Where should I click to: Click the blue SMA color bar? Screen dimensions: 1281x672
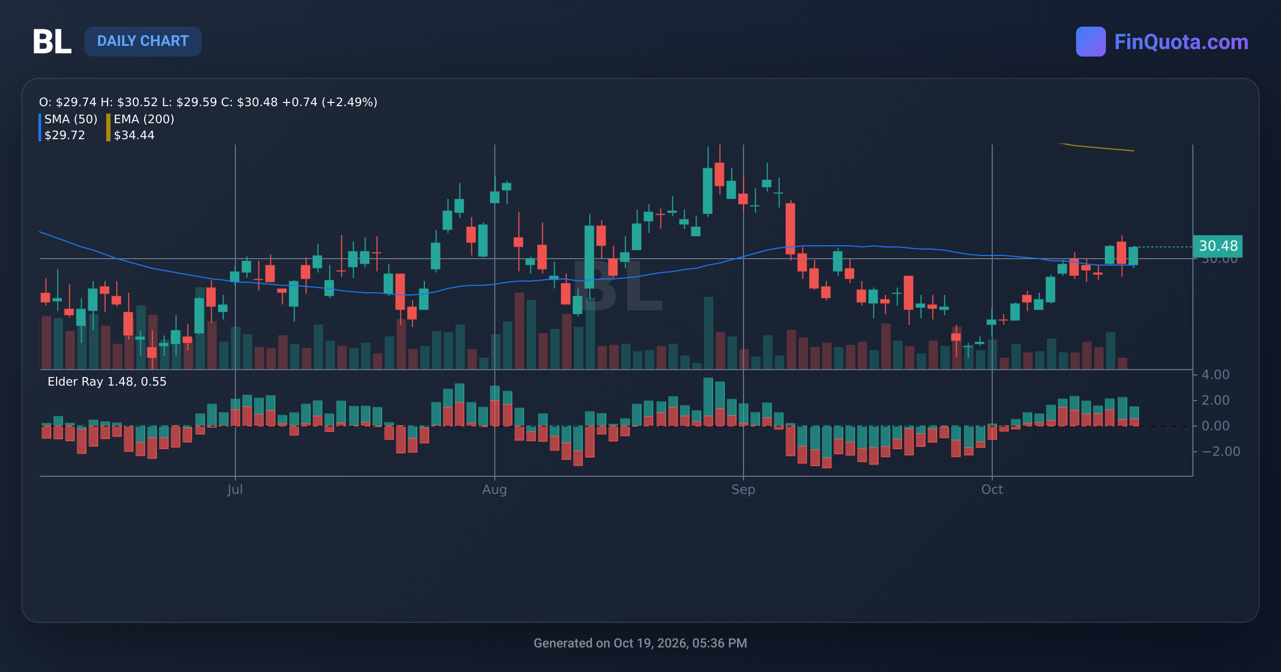[40, 127]
